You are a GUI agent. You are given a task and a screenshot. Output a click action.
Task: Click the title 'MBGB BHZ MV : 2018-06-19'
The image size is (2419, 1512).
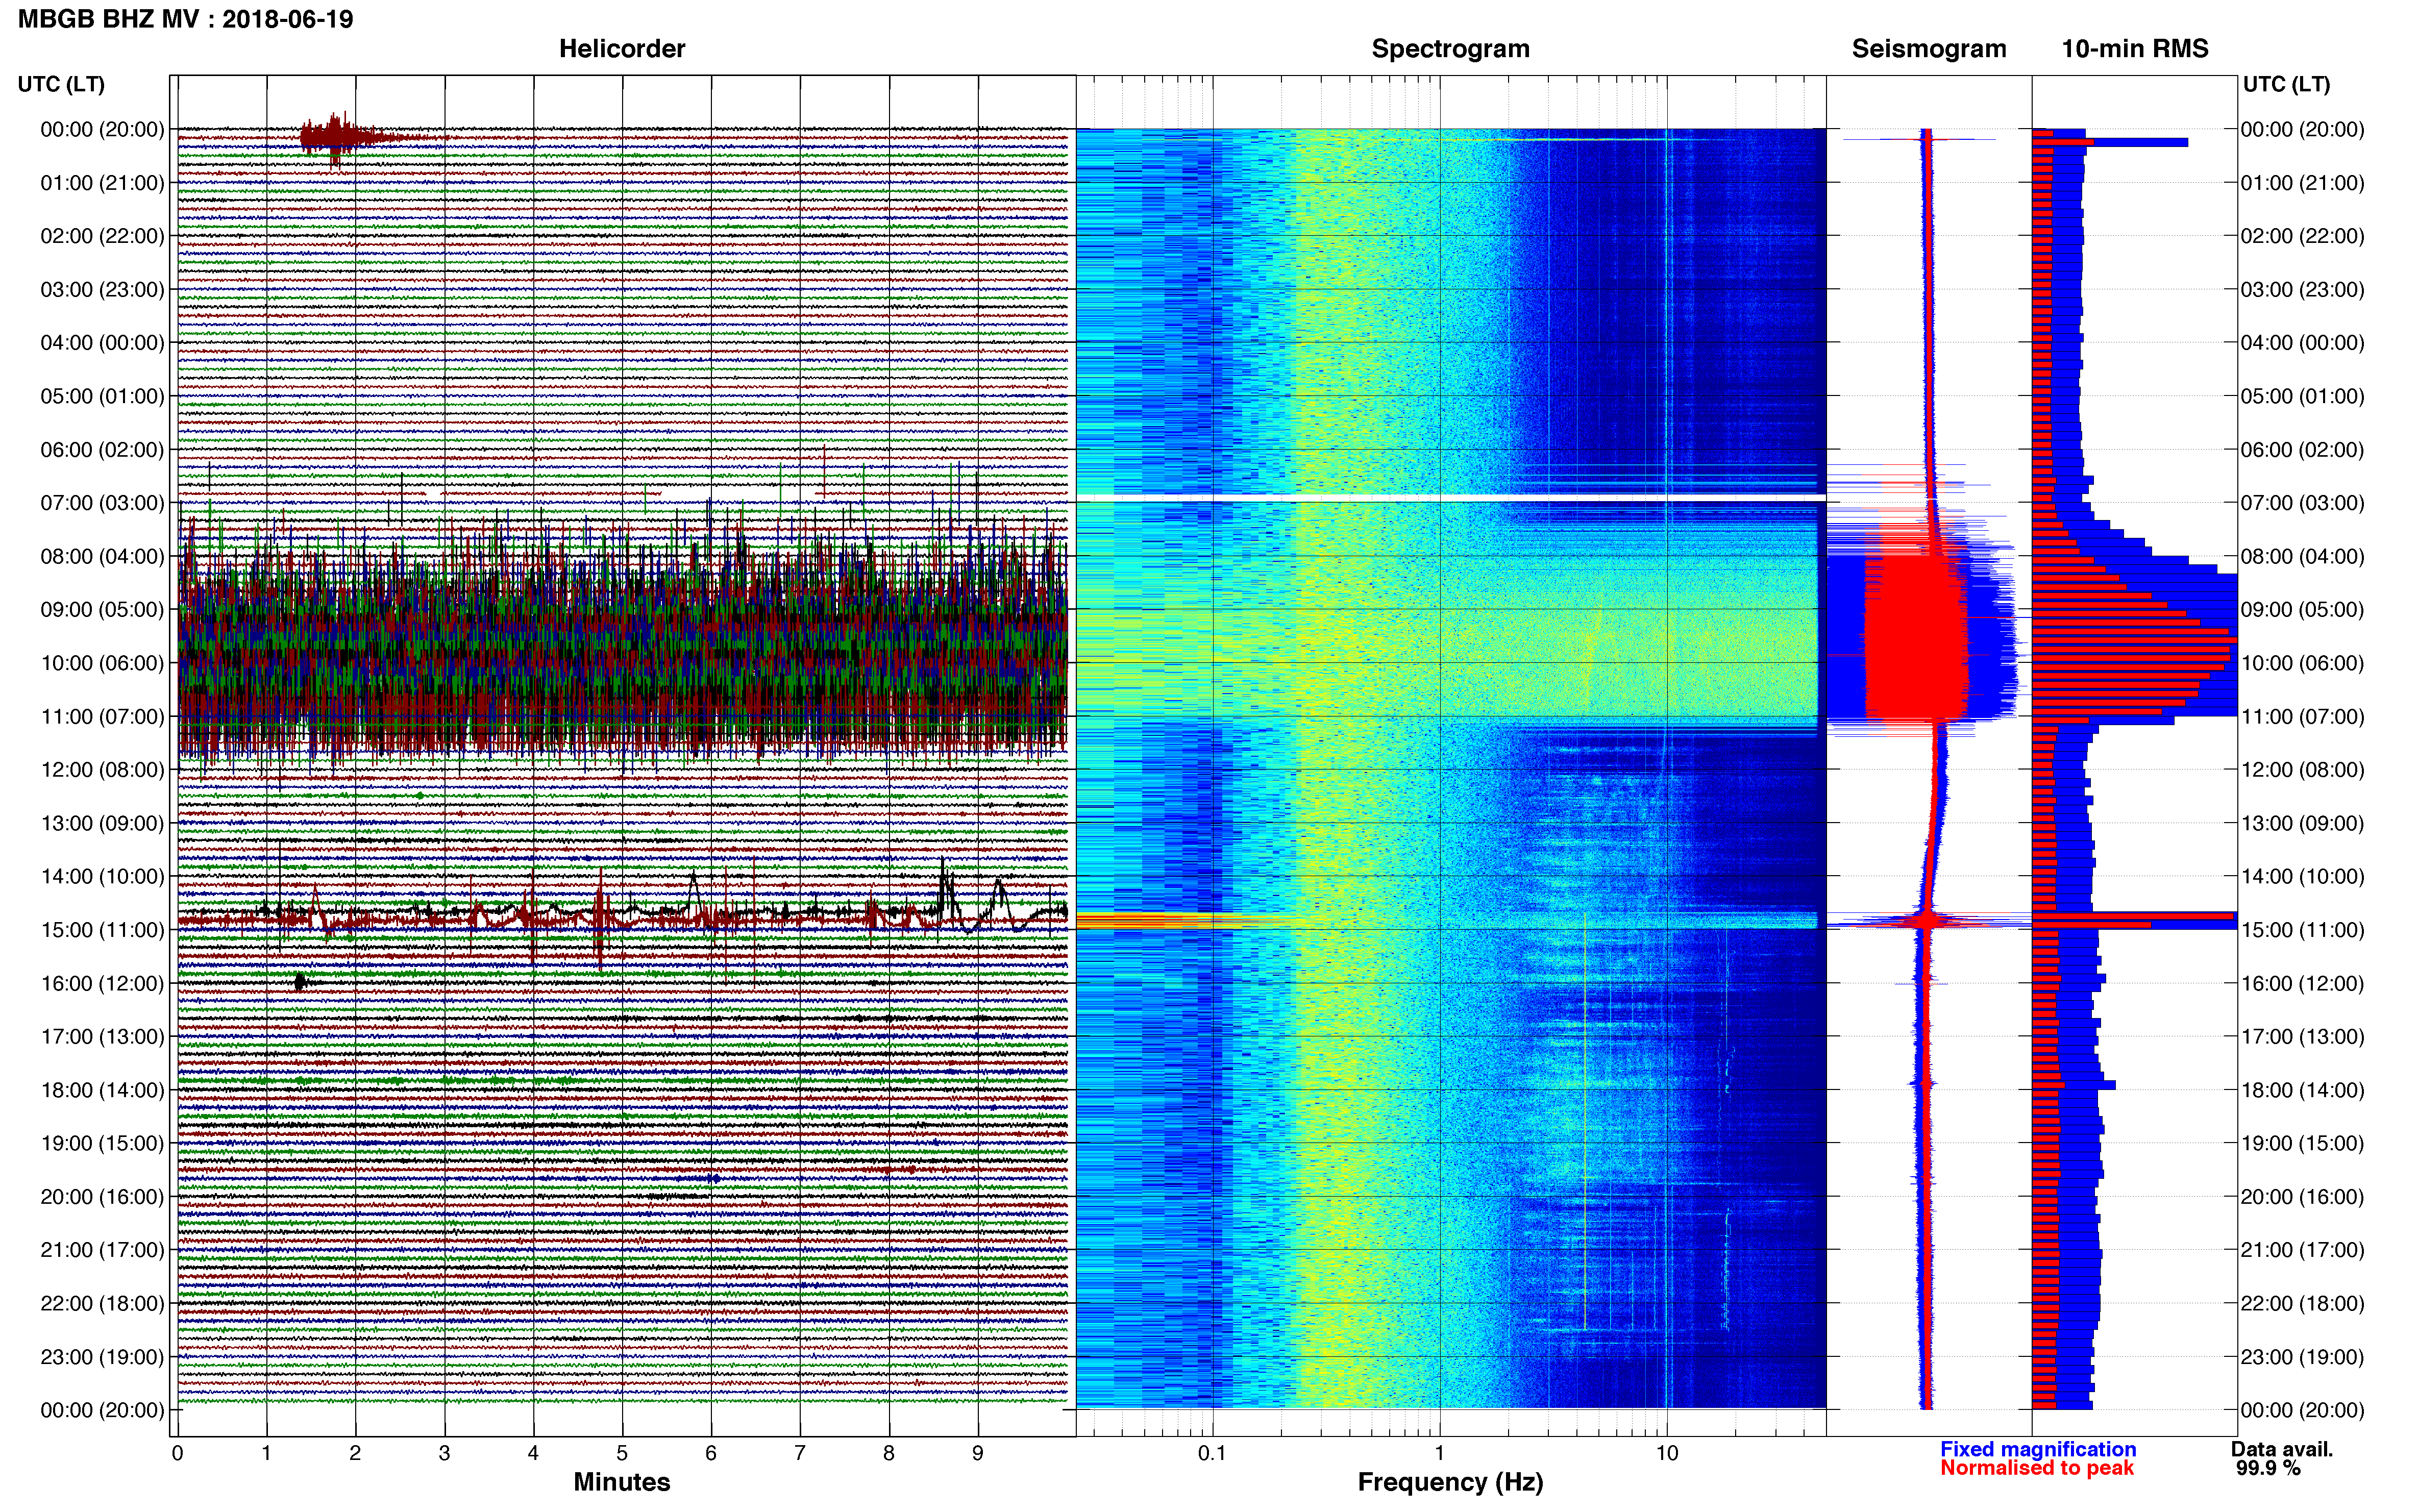[x=186, y=19]
